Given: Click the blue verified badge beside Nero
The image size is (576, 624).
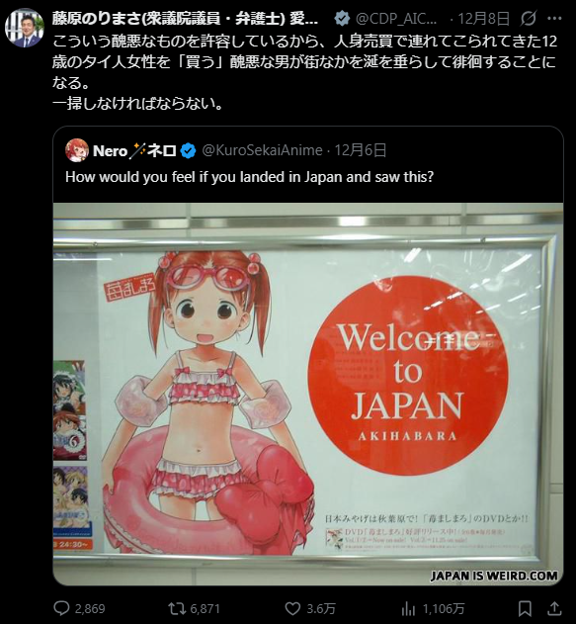Looking at the screenshot, I should pos(188,151).
